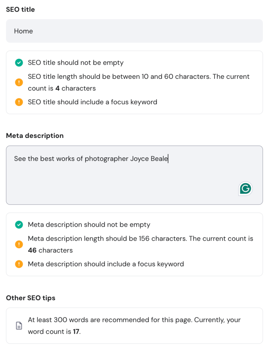Click the warning icon for focus keyword in title

coord(19,102)
